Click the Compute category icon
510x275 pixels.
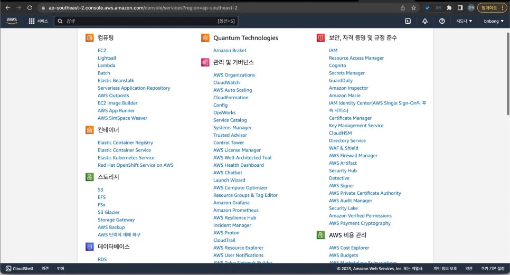pos(89,37)
